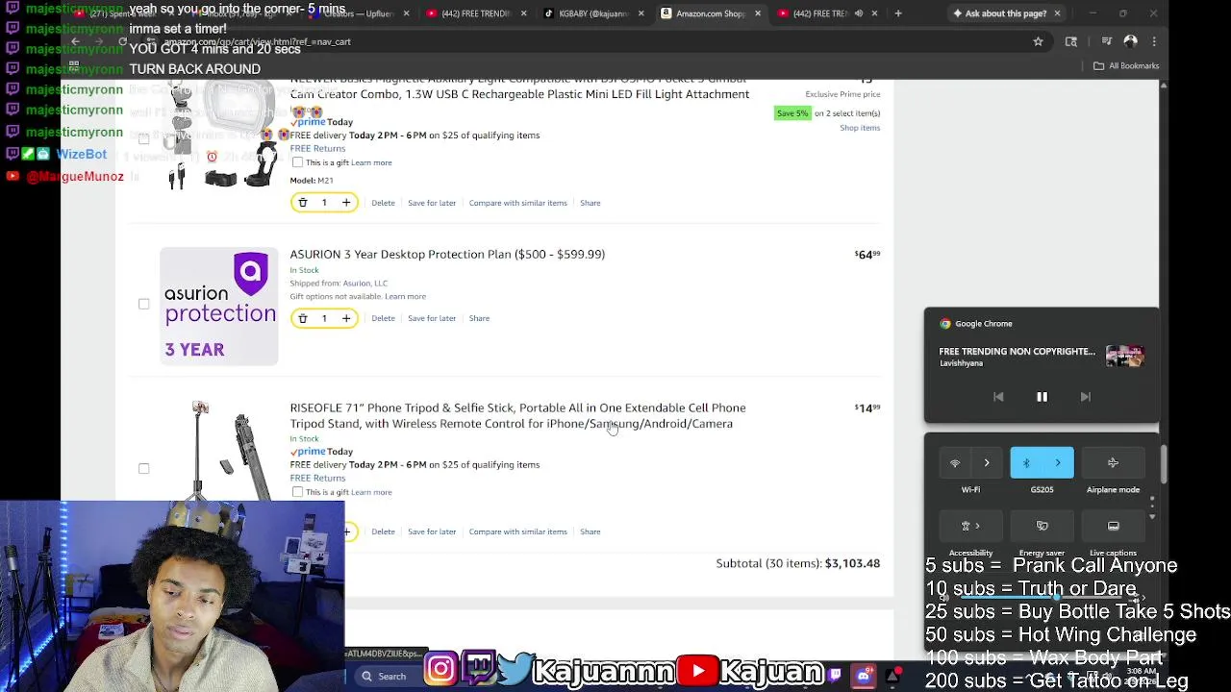Delete the RISEOFLE tripod from cart
Viewport: 1231px width, 692px height.
383,531
